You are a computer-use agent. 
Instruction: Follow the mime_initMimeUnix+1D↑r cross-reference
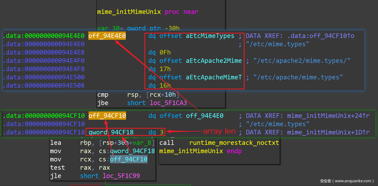pos(328,132)
